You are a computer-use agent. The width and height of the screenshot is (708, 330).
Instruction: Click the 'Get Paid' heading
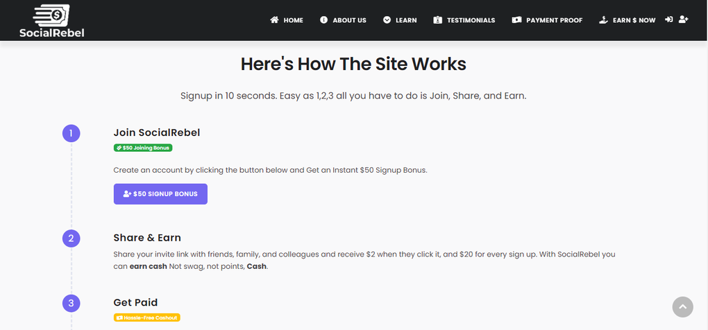tap(135, 302)
